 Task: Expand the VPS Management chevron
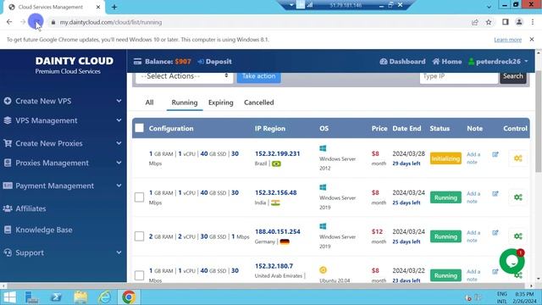[x=119, y=120]
